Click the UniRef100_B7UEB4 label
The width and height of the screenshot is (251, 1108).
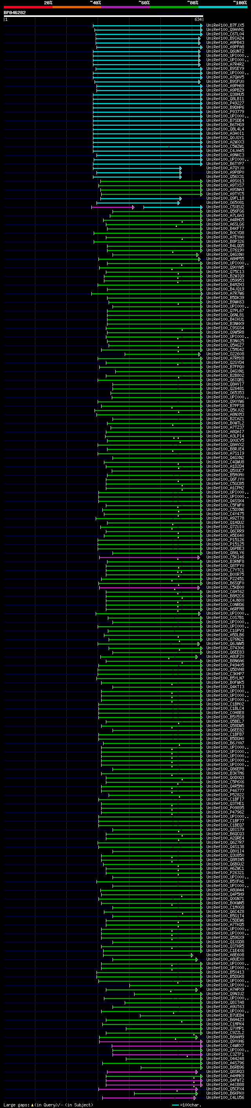pos(225,1016)
